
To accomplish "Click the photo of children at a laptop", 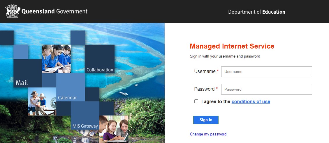I will 114,129.
